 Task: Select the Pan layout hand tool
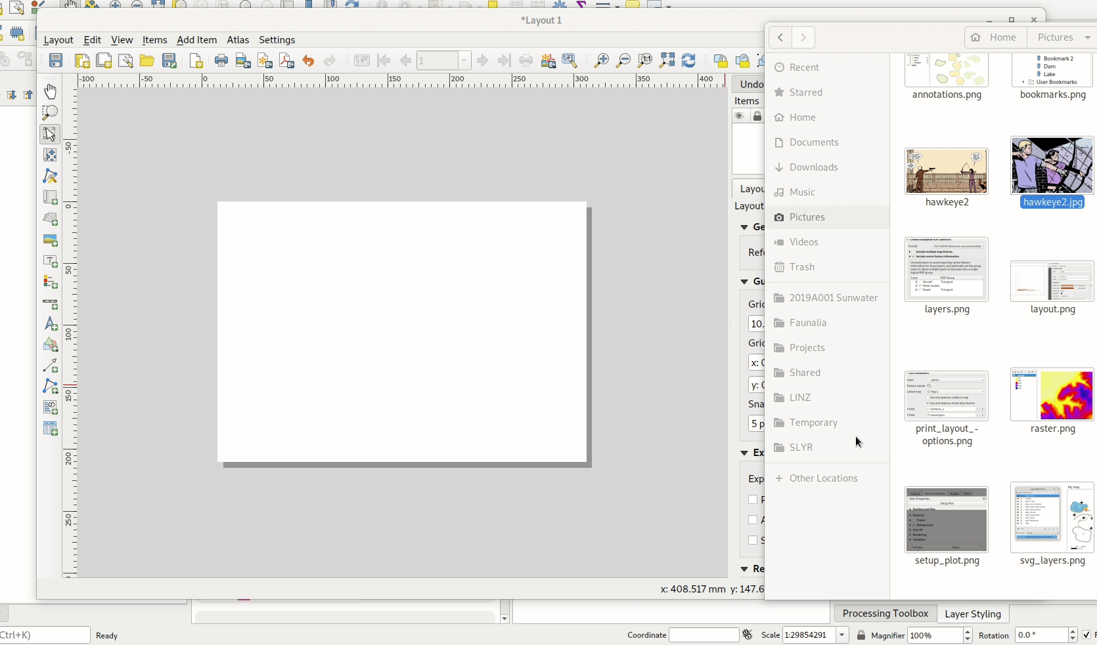click(50, 91)
